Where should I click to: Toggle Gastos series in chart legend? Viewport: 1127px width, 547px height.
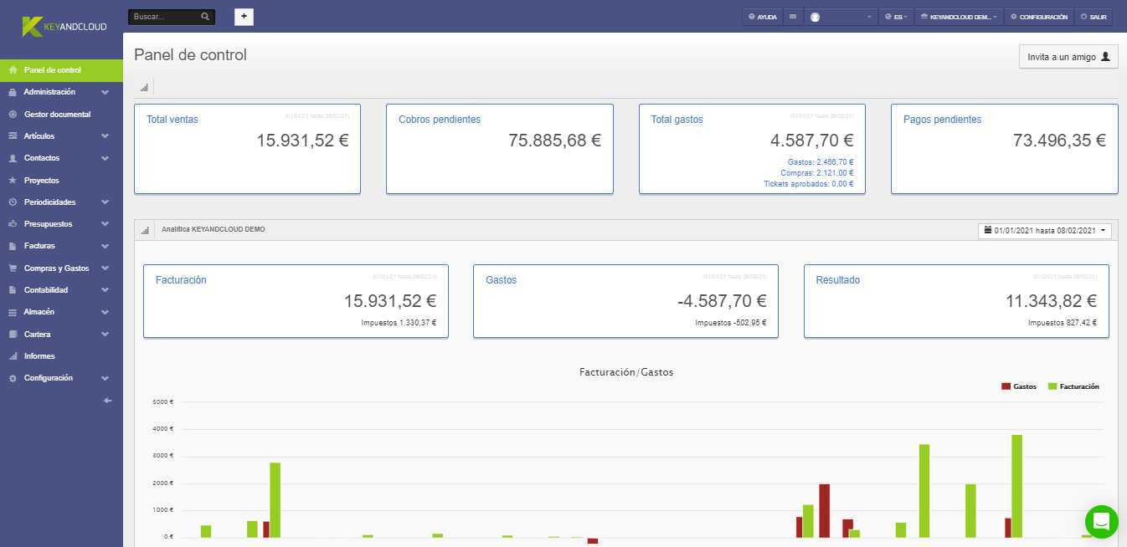[1019, 386]
